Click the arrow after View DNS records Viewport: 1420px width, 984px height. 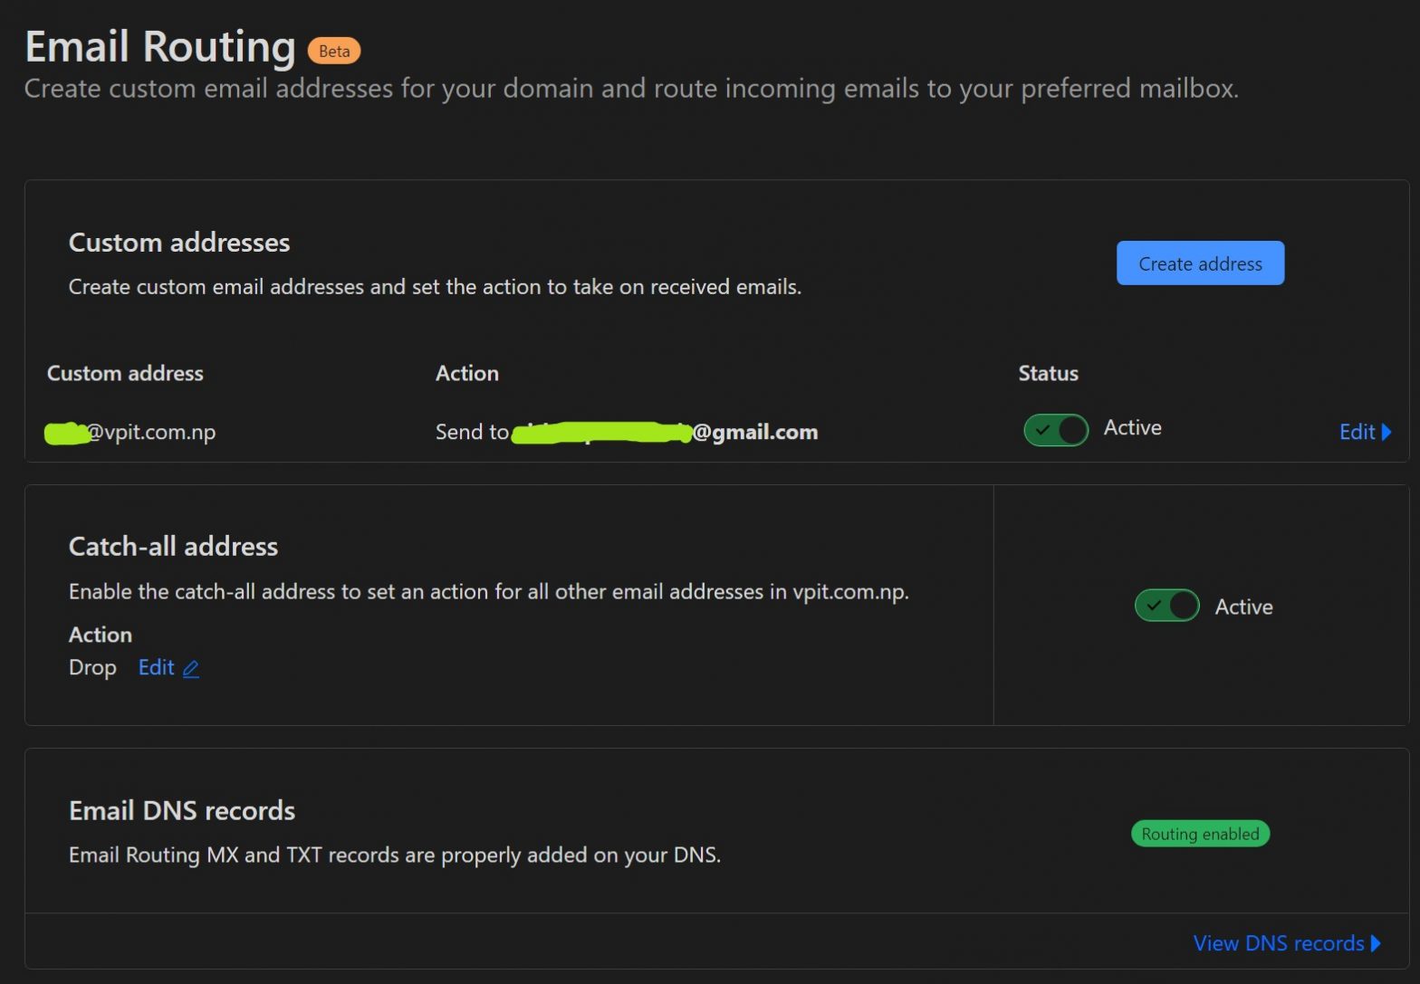1376,943
